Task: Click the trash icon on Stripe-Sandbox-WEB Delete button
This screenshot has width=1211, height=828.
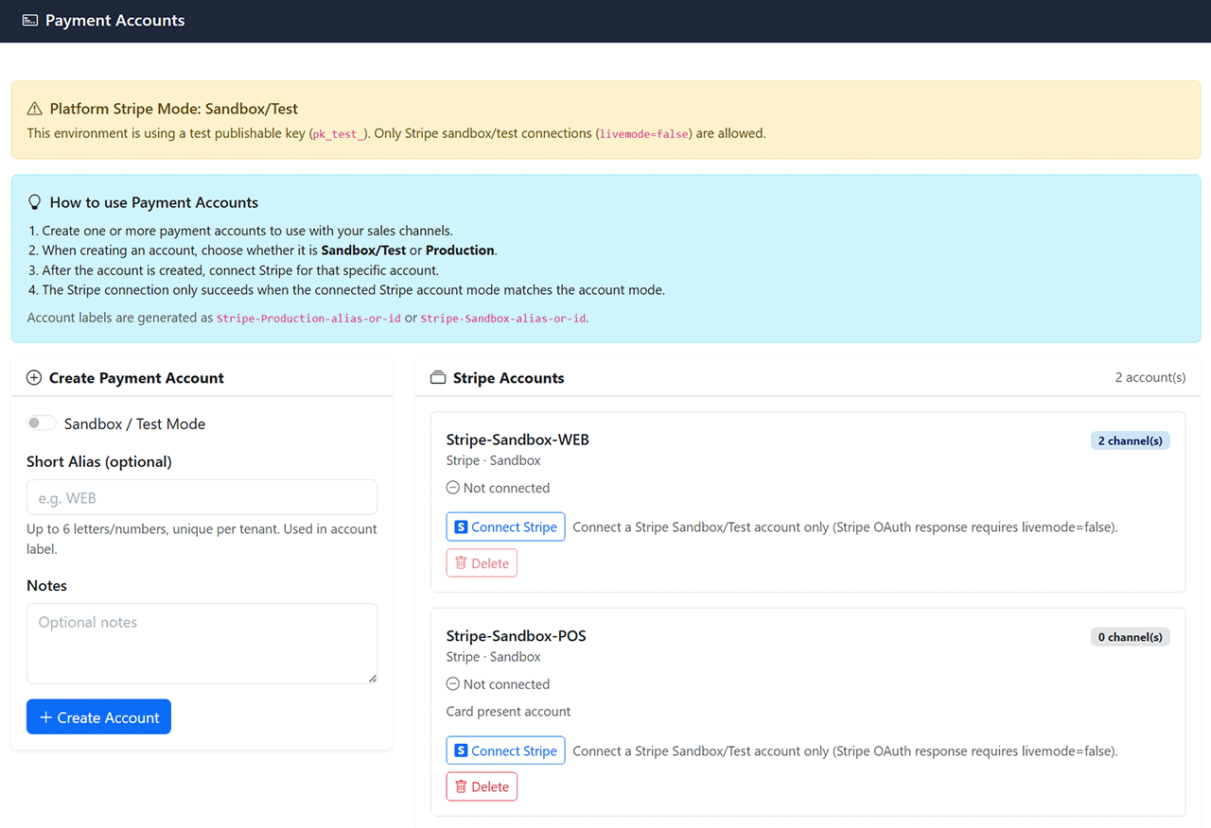Action: click(461, 563)
